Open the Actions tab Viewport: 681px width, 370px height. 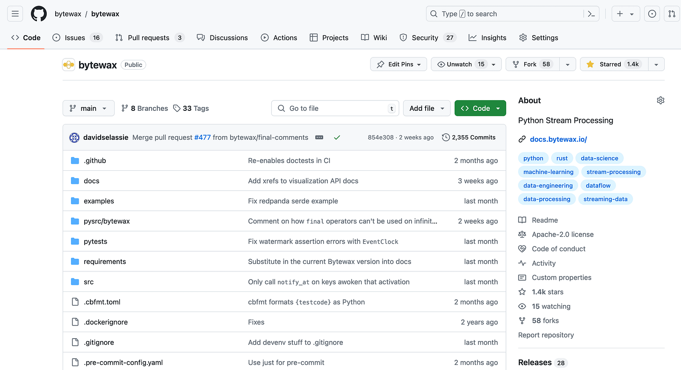coord(279,38)
